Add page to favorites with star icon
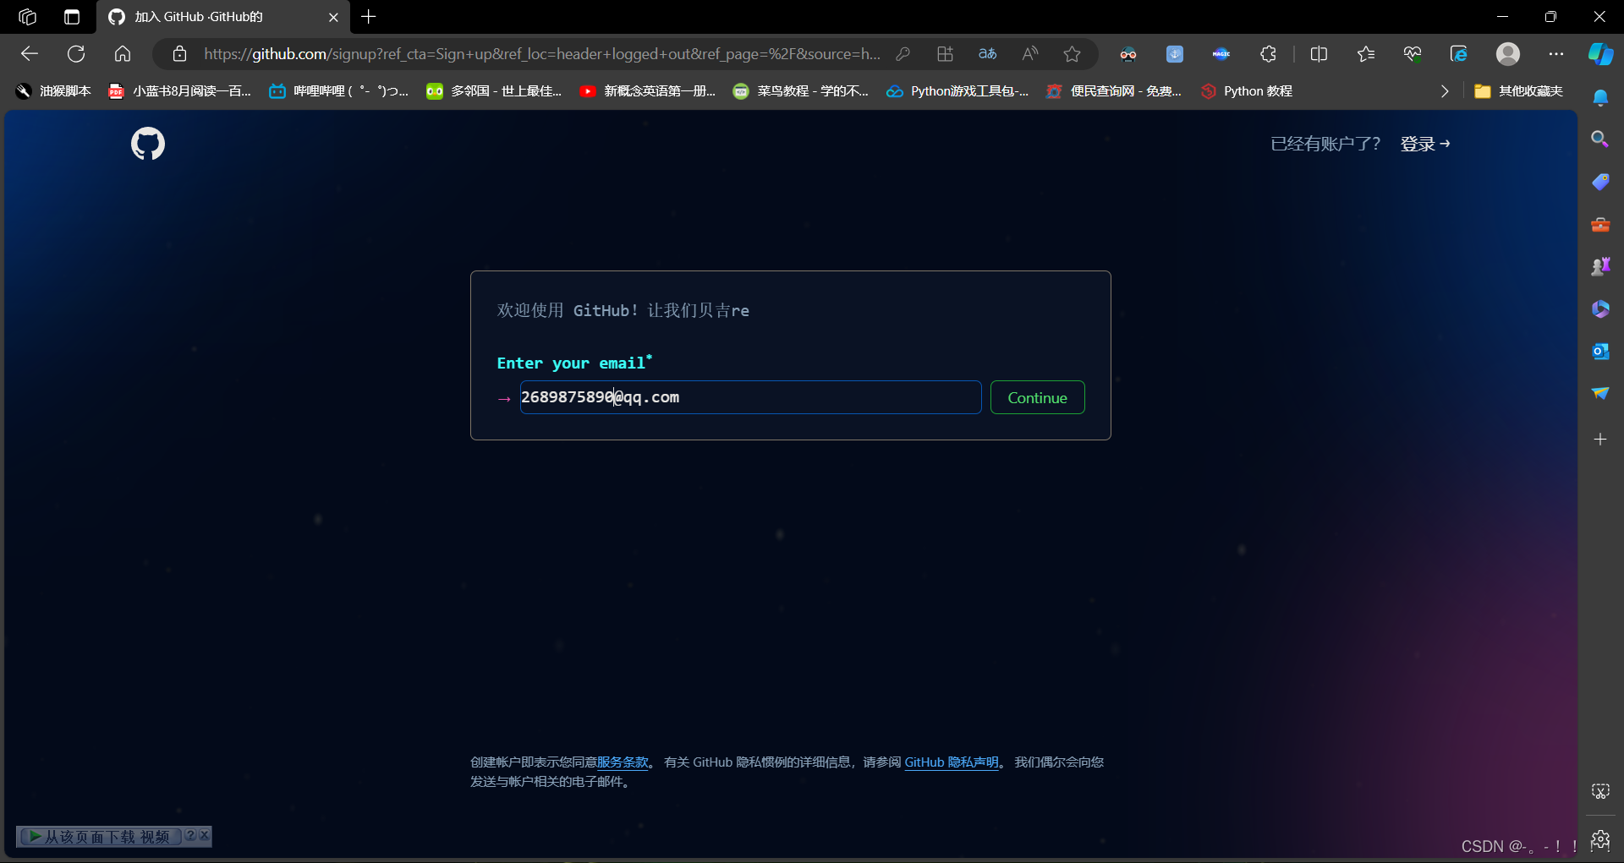 (1073, 54)
